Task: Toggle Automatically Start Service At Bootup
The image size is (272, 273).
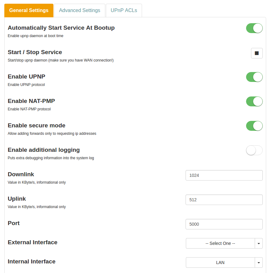Action: coord(254,28)
